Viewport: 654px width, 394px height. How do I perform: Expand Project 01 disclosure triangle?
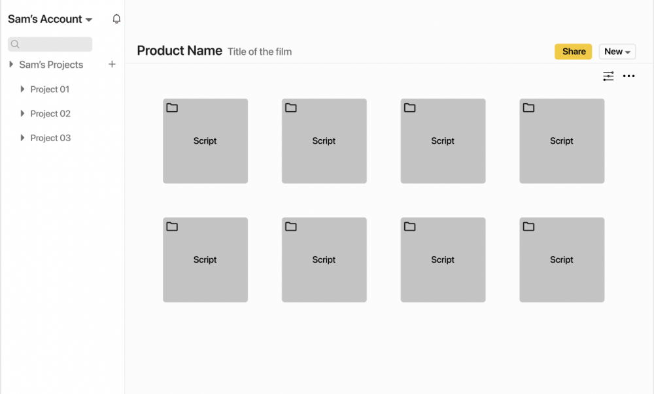(x=22, y=89)
